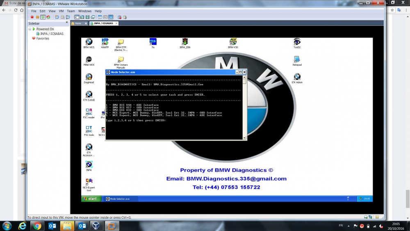Show hidden system tray icons arrow

pyautogui.click(x=348, y=226)
